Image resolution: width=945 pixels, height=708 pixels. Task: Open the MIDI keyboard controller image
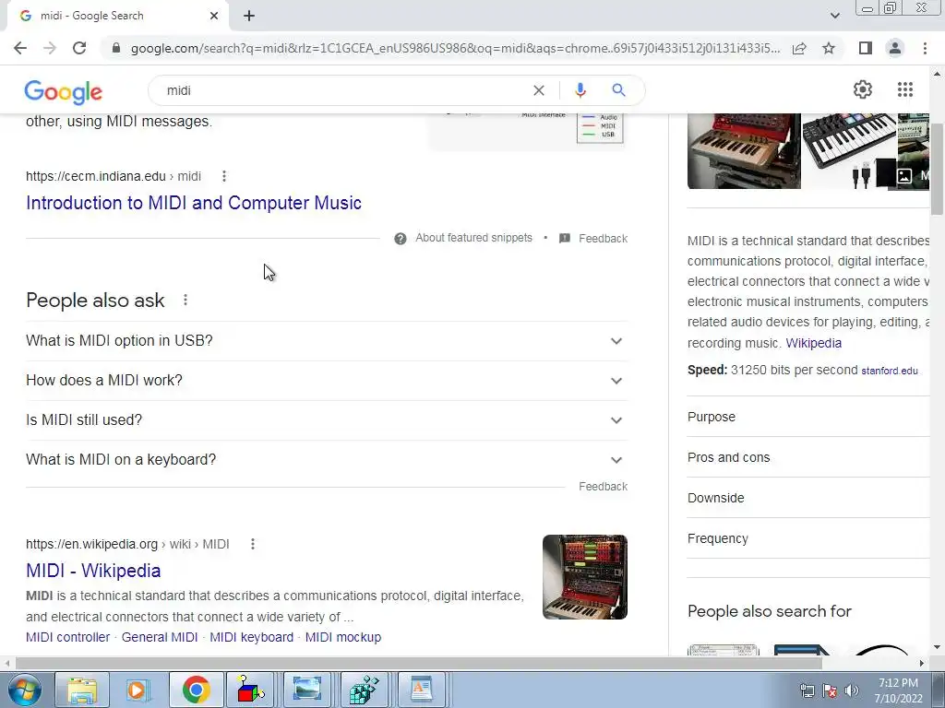(x=849, y=151)
